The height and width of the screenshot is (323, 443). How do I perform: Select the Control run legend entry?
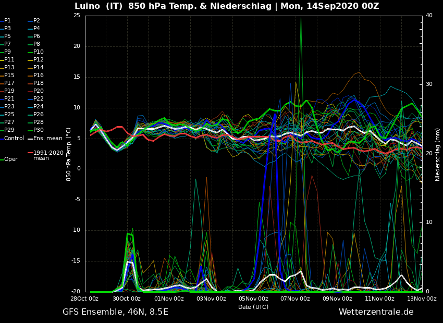[14, 138]
